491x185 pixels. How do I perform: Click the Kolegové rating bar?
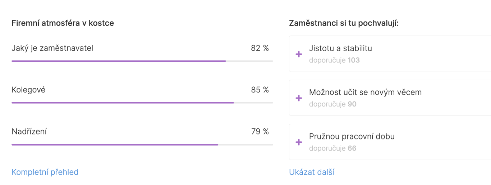pos(142,103)
